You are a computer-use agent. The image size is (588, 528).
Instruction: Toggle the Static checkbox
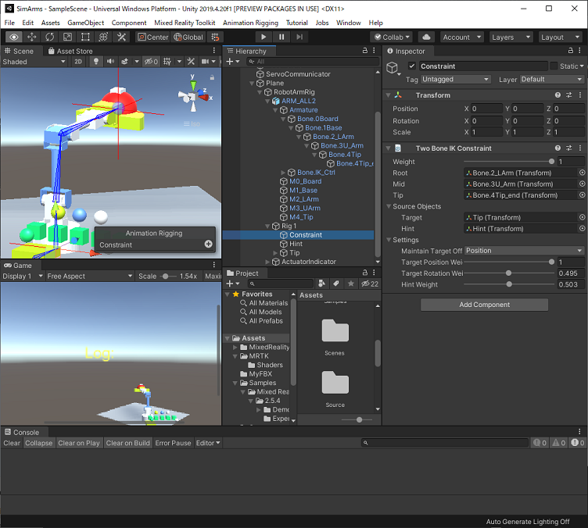[x=554, y=66]
